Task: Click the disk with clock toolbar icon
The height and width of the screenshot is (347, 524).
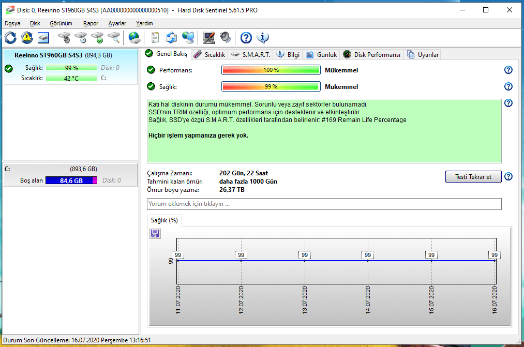Action: pyautogui.click(x=81, y=38)
